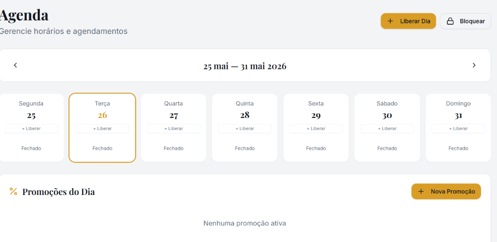Choose the Quarta 27 day card

[x=173, y=128]
